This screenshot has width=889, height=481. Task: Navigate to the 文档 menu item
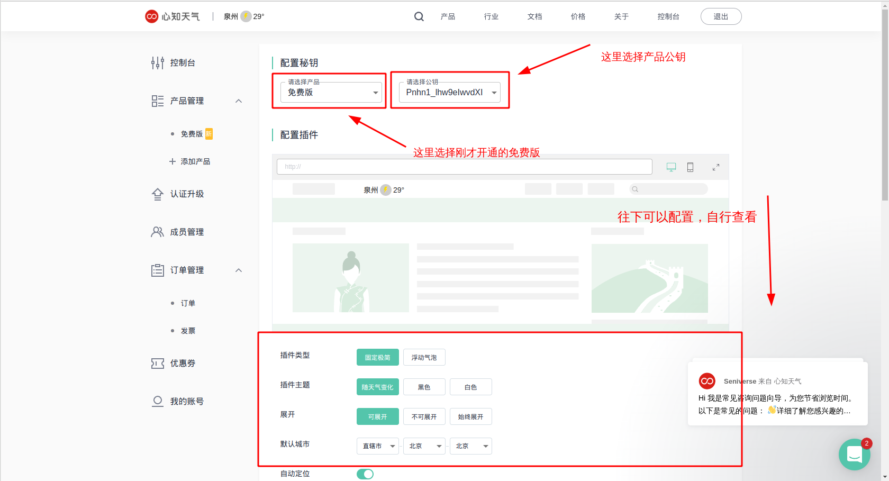point(534,16)
